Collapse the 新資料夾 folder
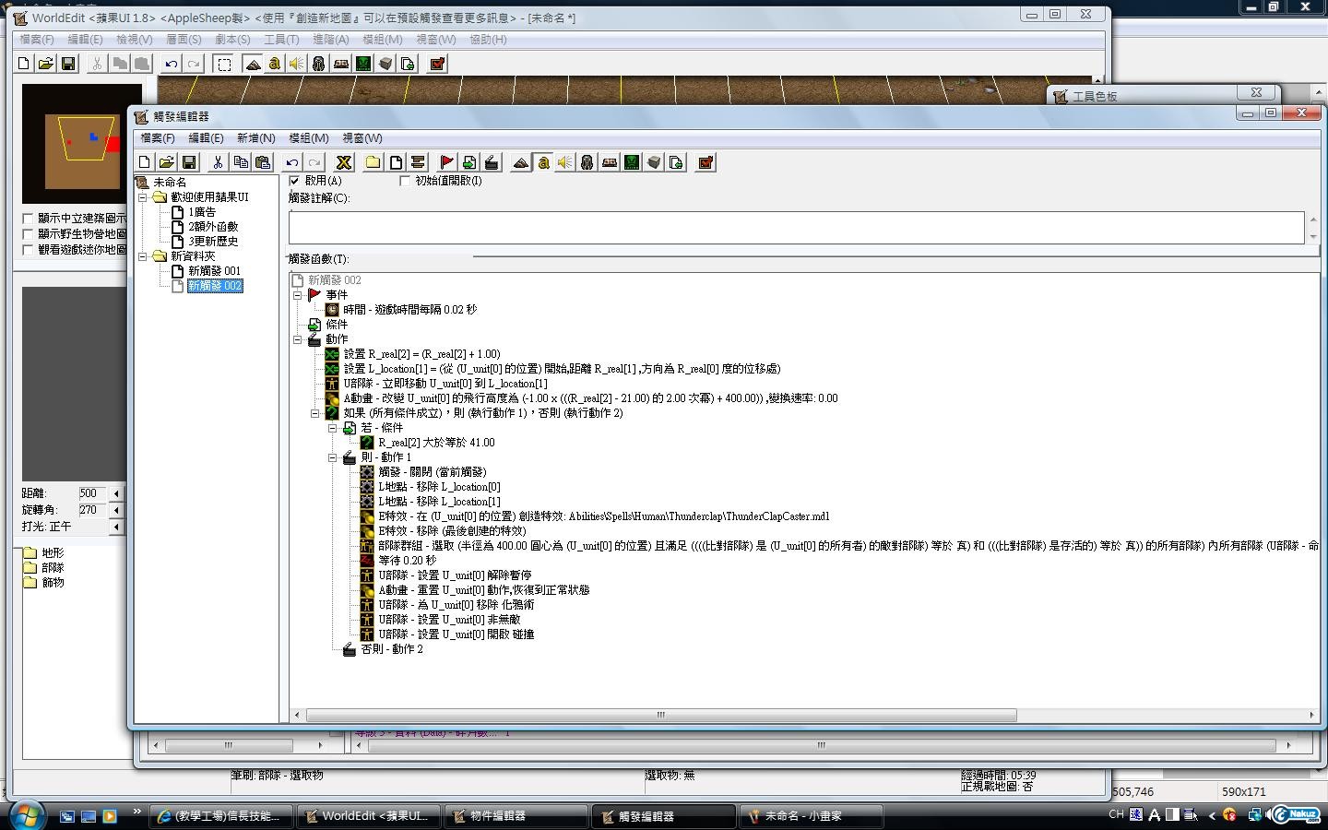 click(143, 256)
